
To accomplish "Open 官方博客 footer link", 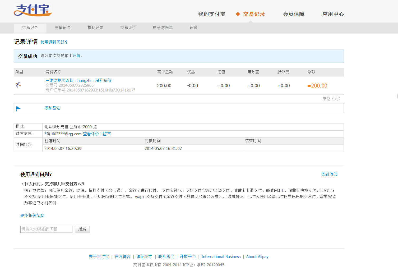I will (x=123, y=257).
